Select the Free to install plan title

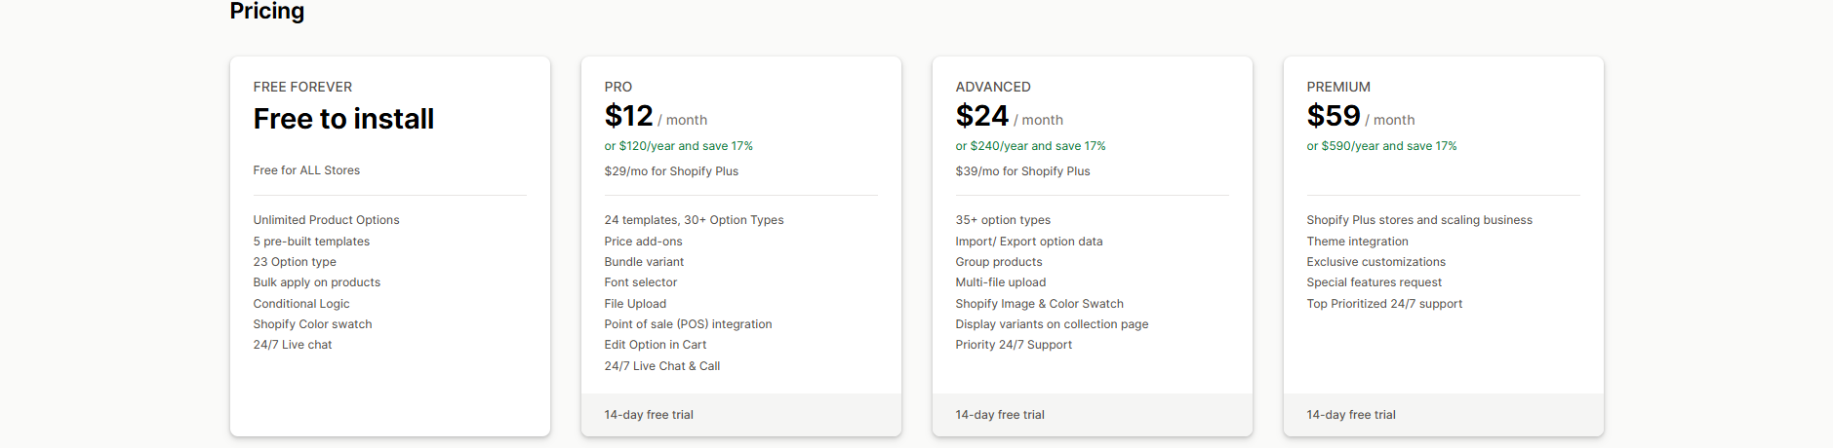(343, 119)
